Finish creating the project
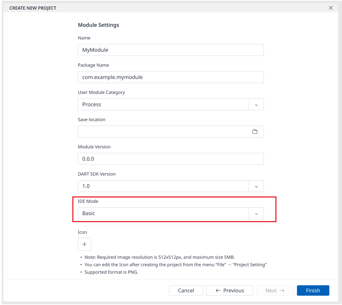Screen dimensions: 342x305 point(313,290)
